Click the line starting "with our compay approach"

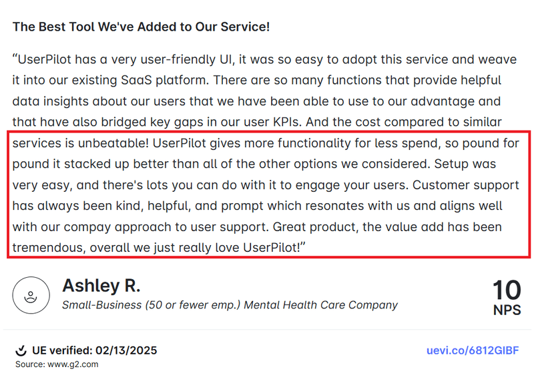pos(257,227)
